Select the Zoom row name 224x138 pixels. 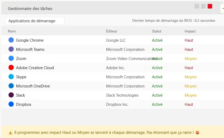pos(21,59)
